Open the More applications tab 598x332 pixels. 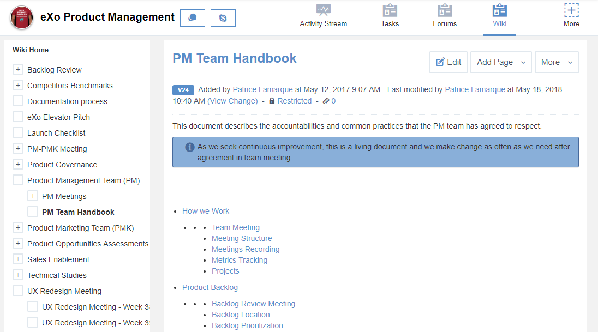[x=571, y=16]
